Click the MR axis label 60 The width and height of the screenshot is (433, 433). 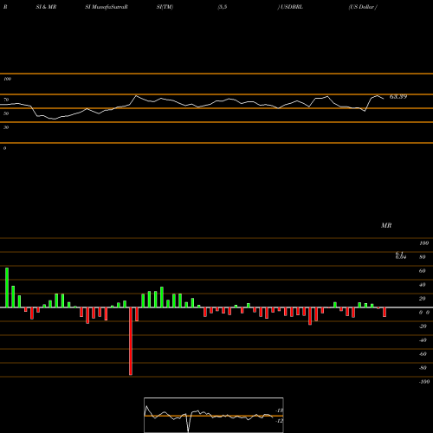[423, 271]
